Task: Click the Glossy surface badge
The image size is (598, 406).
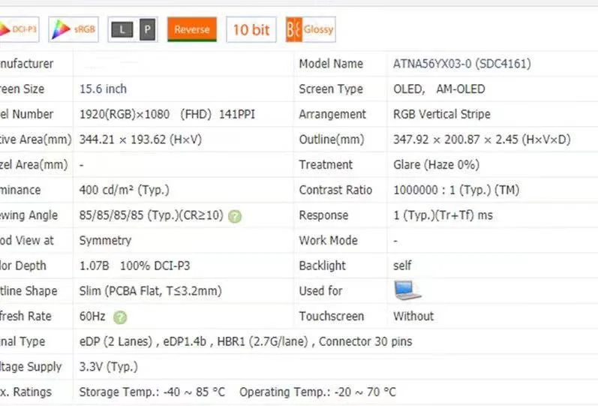Action: coord(311,29)
